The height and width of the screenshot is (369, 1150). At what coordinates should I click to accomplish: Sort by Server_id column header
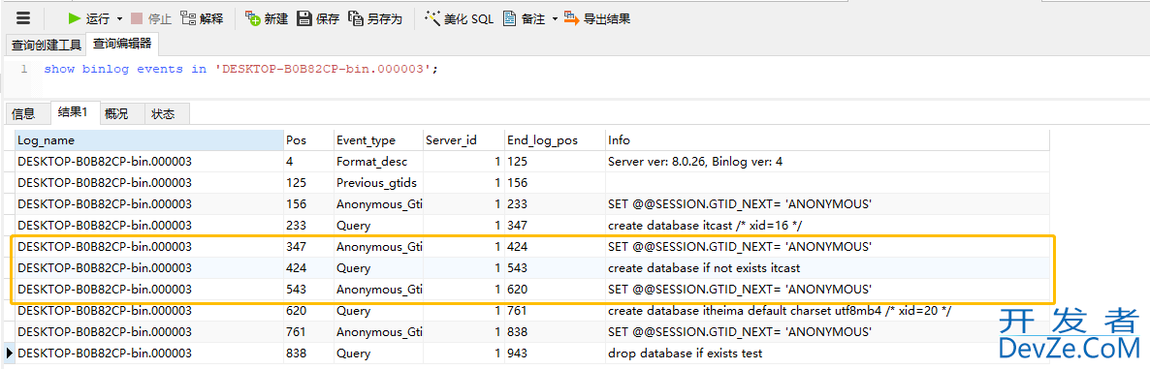pyautogui.click(x=463, y=140)
